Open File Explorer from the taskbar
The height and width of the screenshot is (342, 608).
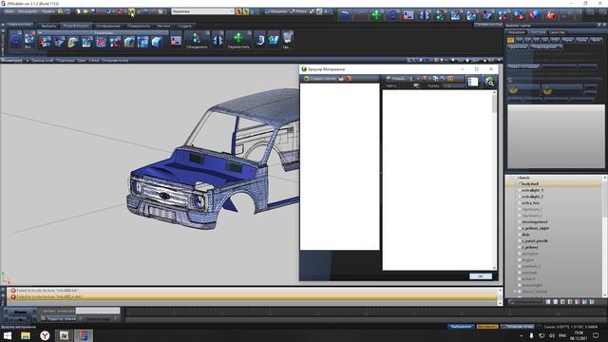(26, 335)
